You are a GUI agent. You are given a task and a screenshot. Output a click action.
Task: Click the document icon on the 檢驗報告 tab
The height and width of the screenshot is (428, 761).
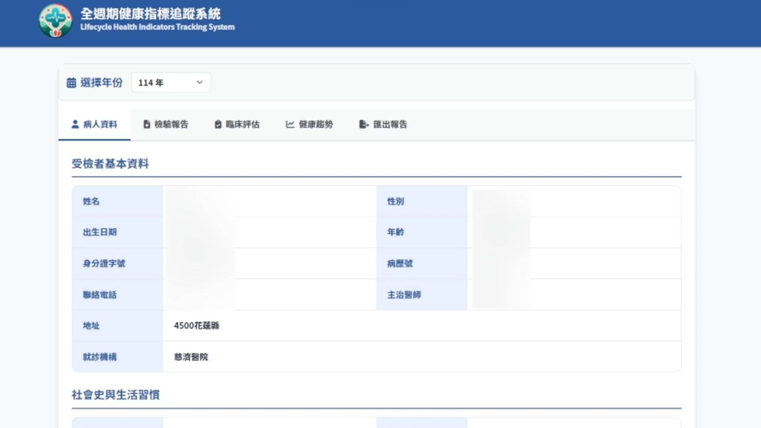pyautogui.click(x=146, y=124)
